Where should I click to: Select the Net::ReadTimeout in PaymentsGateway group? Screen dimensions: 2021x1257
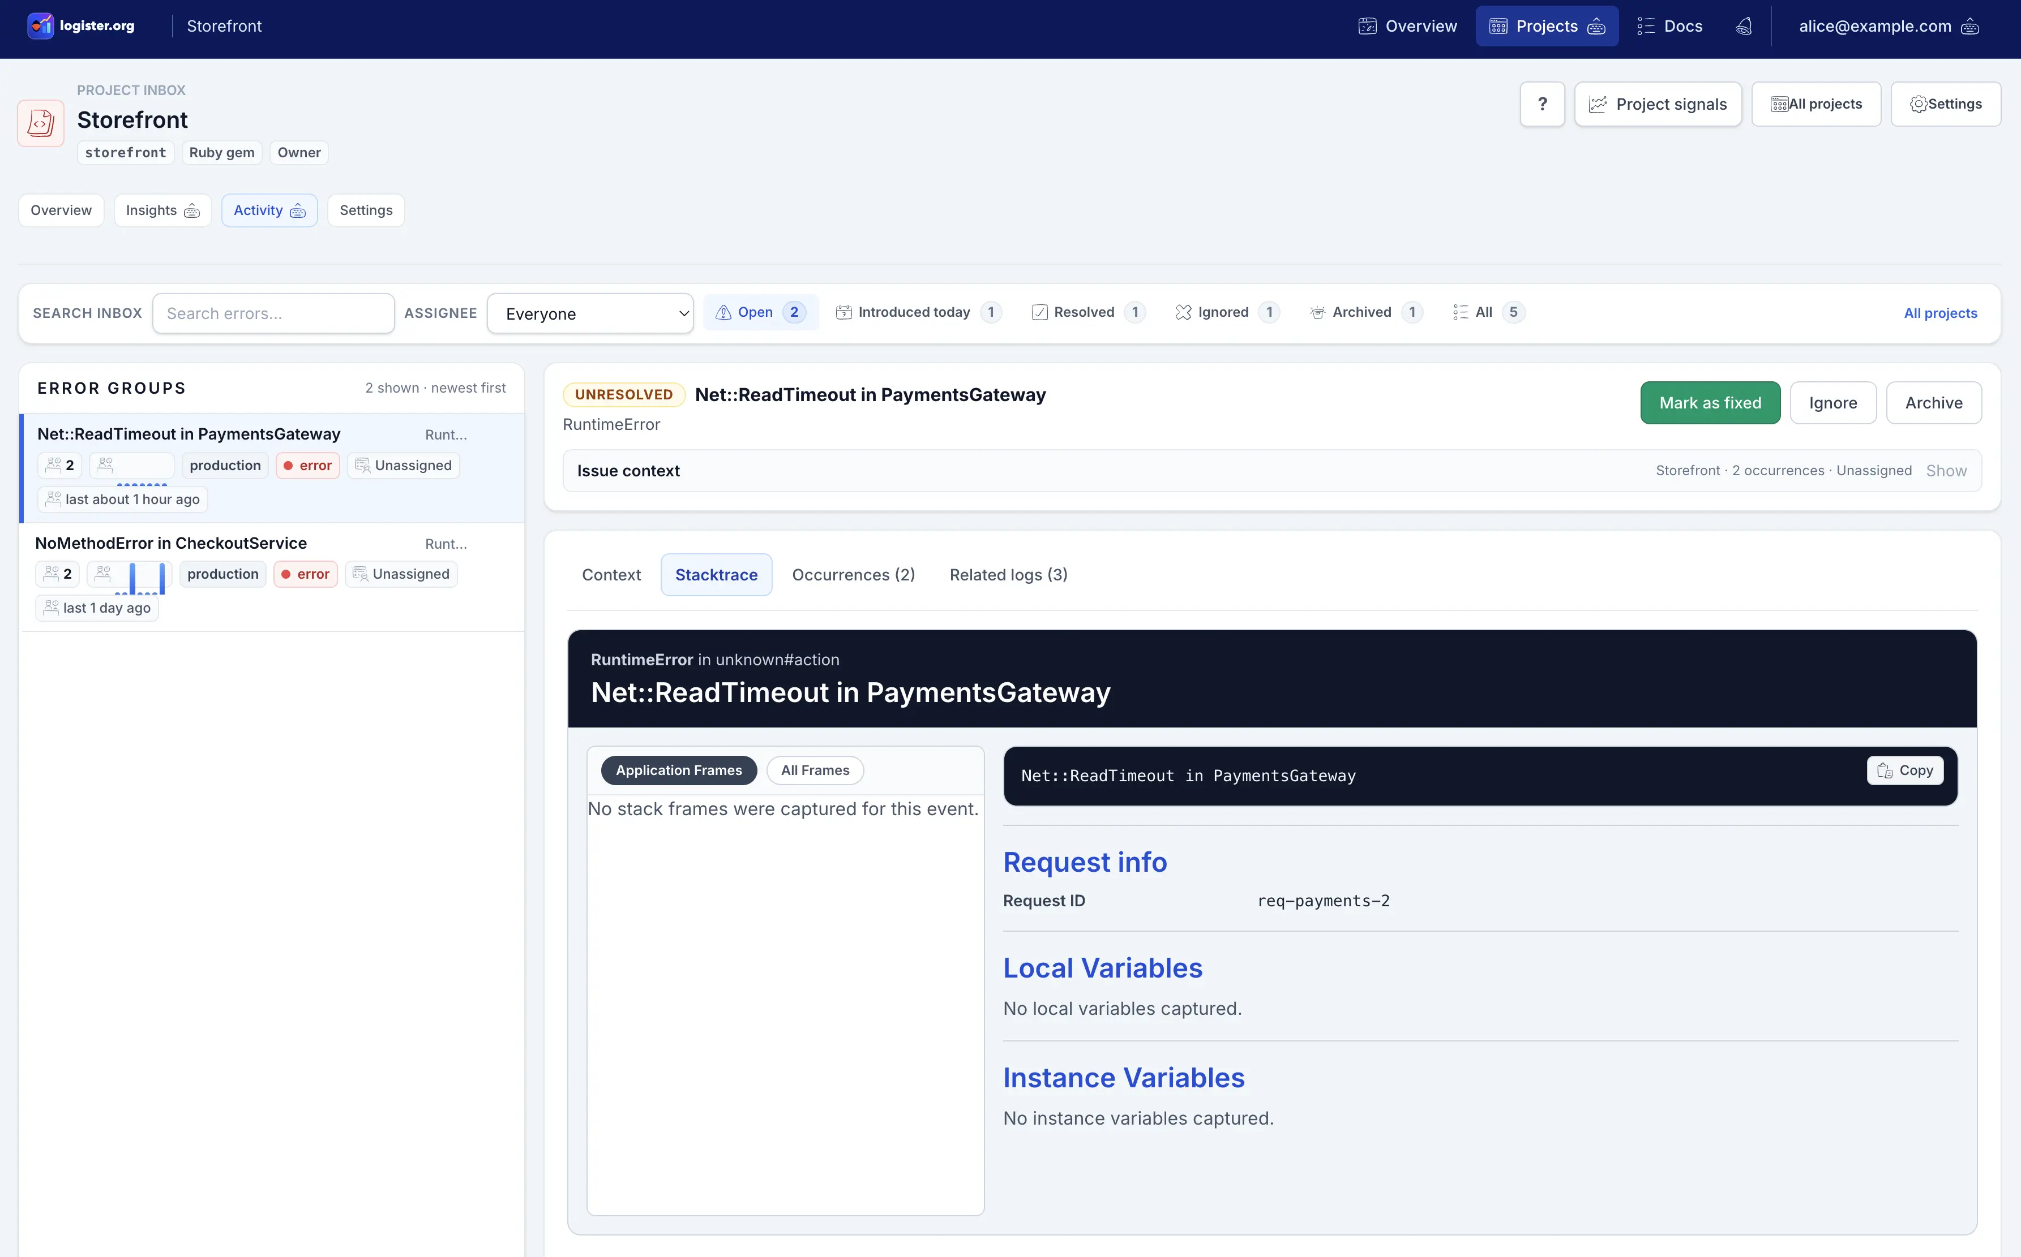[272, 468]
